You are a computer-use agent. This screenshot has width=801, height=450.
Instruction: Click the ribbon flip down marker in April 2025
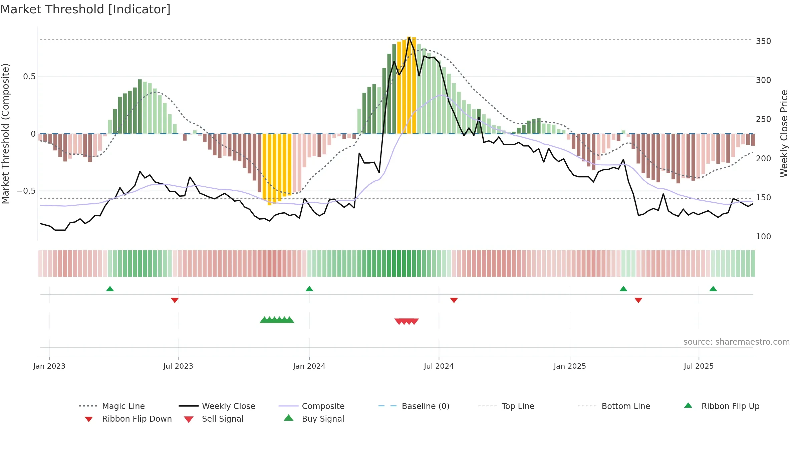638,300
